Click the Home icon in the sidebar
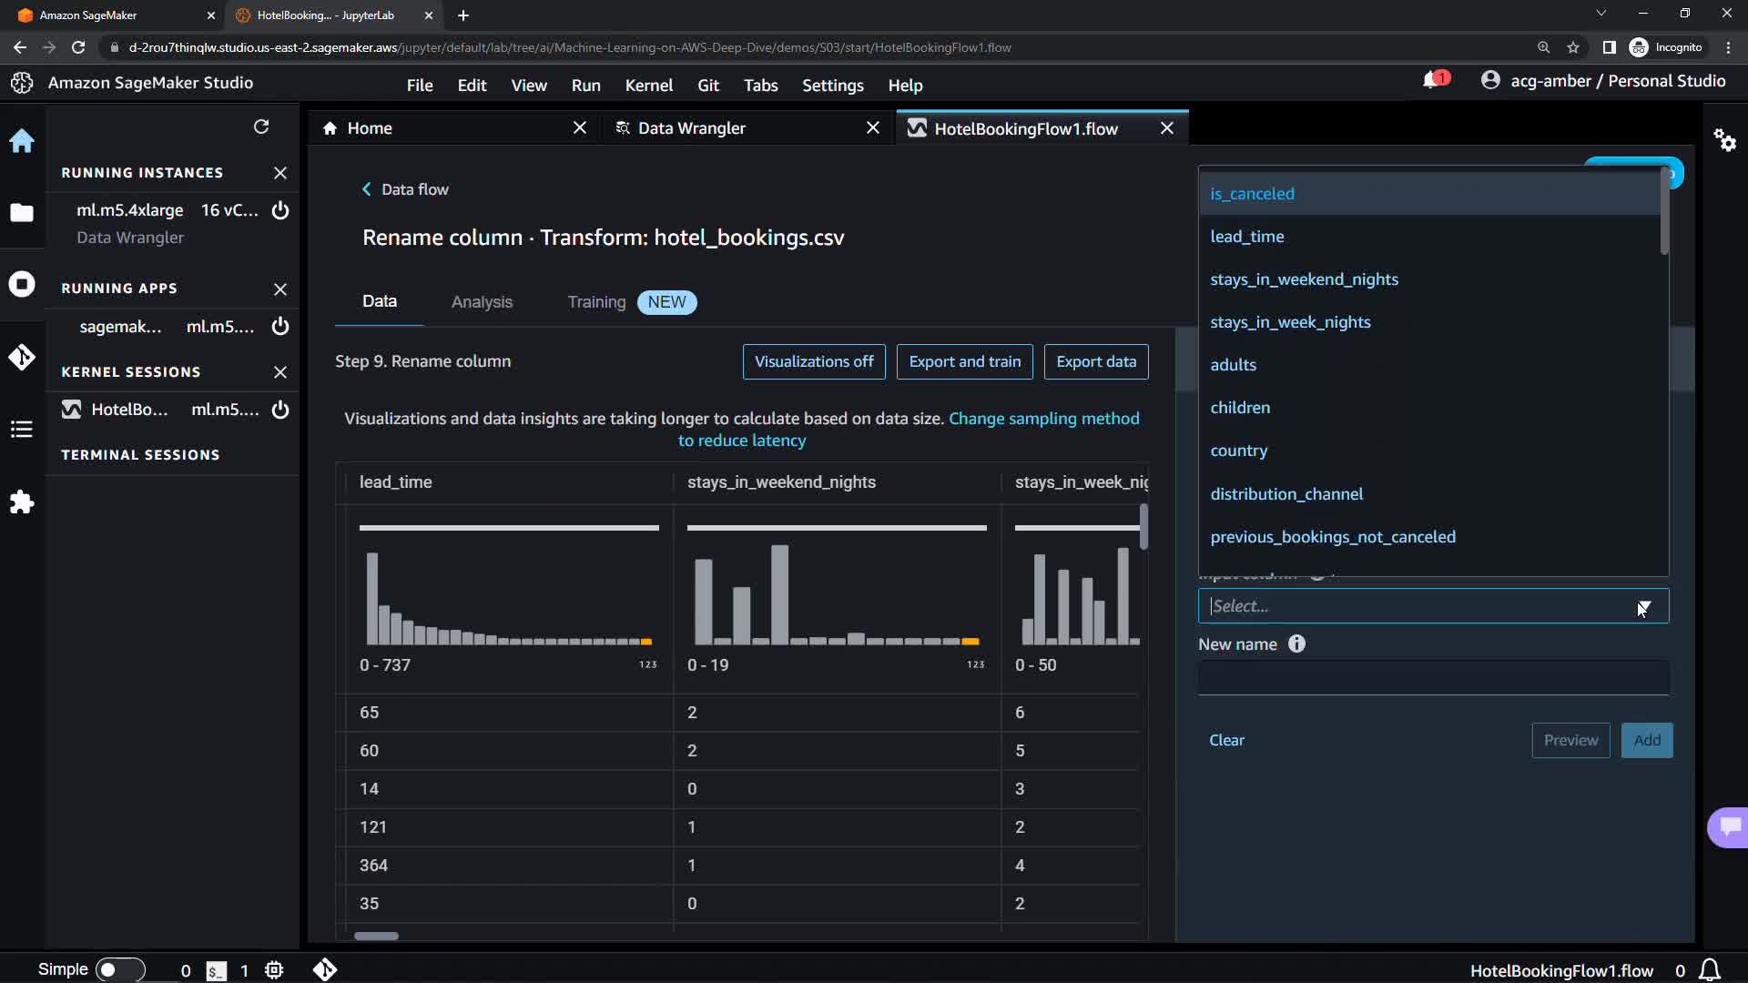This screenshot has width=1748, height=983. click(22, 141)
